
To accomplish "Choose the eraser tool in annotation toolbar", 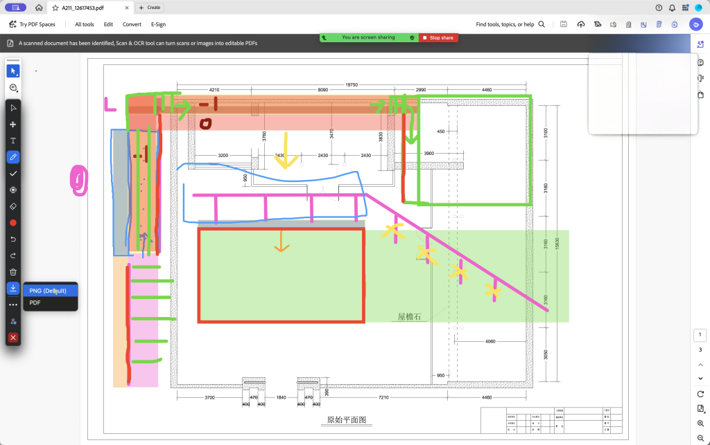I will pos(13,206).
